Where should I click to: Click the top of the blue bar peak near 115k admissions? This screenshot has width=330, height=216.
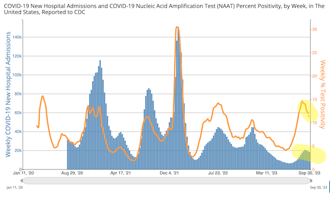[x=100, y=61]
